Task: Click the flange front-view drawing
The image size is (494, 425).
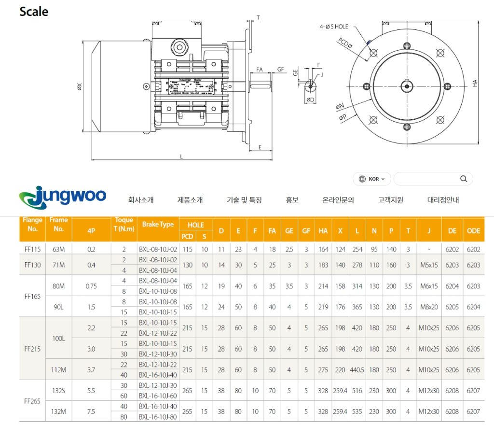Action: click(x=407, y=85)
